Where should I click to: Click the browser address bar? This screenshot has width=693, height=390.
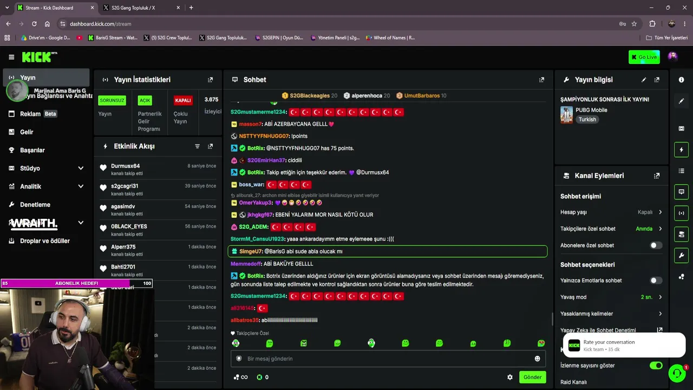[x=341, y=24]
